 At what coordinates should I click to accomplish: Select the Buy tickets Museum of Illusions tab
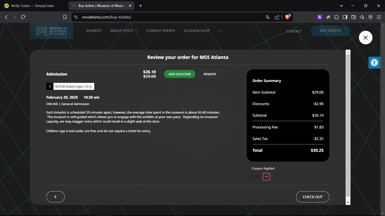(x=101, y=6)
